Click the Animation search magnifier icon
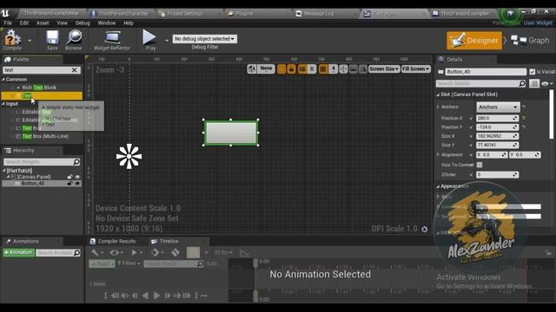The image size is (556, 312). (76, 252)
